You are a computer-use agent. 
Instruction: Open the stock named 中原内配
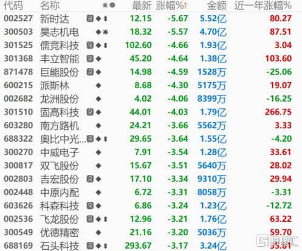[60, 193]
